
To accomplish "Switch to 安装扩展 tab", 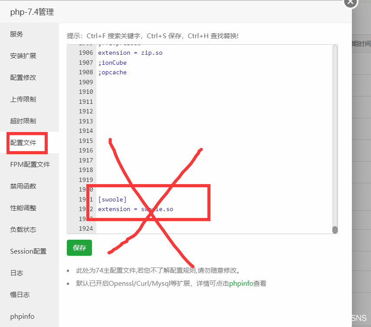I will tap(23, 56).
